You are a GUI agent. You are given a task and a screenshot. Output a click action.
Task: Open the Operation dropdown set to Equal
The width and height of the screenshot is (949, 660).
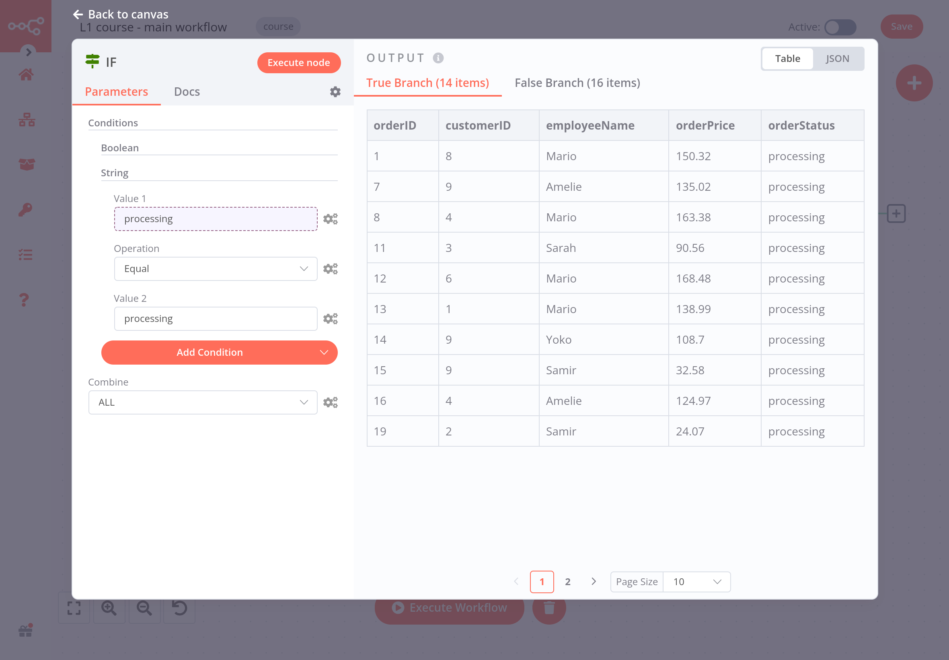tap(215, 269)
